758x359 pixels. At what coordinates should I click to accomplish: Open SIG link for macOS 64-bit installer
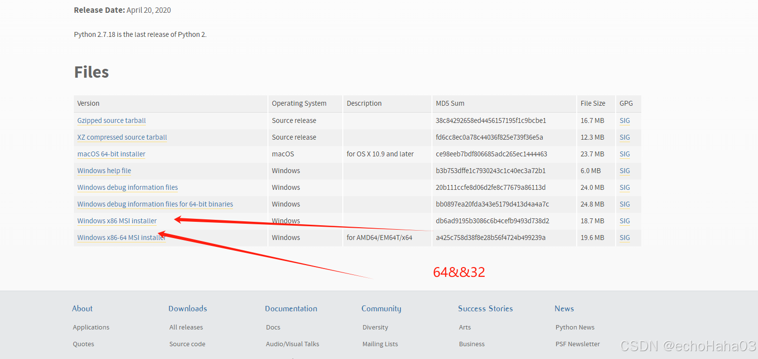click(x=625, y=154)
